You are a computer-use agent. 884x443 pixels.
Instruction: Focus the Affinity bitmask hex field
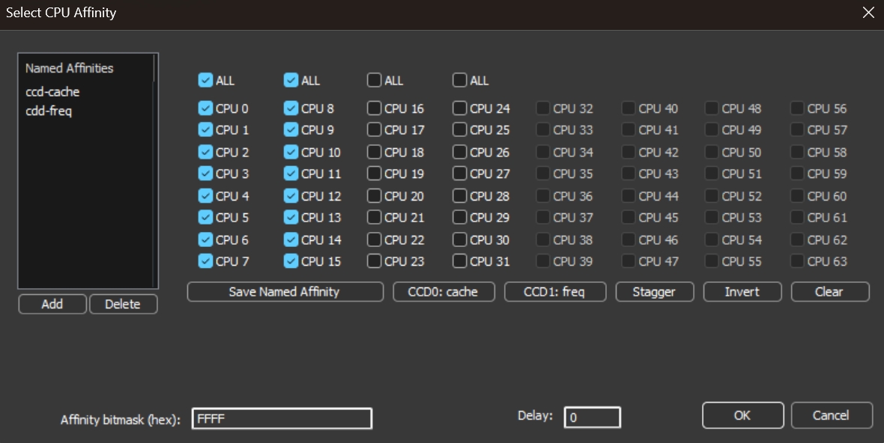tap(282, 418)
